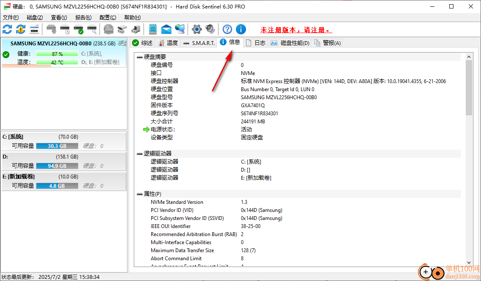Open the 文件(F) menu

click(11, 17)
